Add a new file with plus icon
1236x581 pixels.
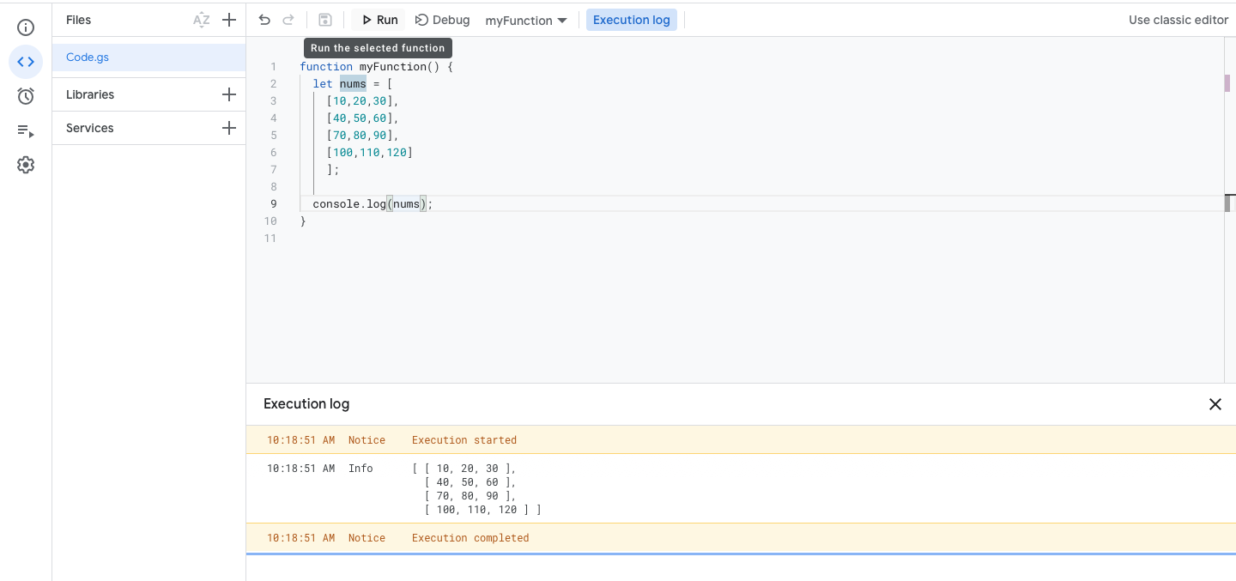(x=229, y=20)
